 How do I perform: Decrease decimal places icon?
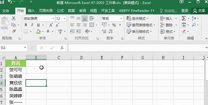110,31
